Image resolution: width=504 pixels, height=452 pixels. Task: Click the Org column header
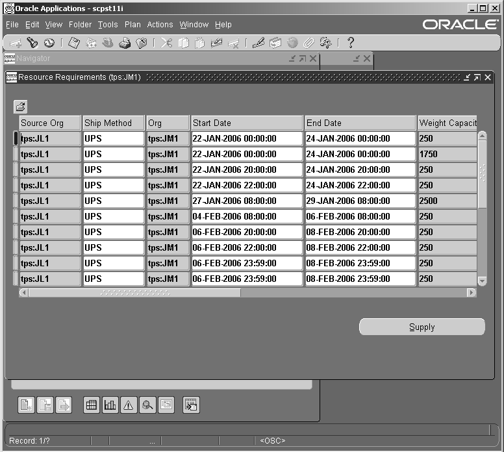click(168, 123)
